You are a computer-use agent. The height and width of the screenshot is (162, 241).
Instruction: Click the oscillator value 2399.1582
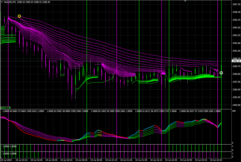point(208,111)
